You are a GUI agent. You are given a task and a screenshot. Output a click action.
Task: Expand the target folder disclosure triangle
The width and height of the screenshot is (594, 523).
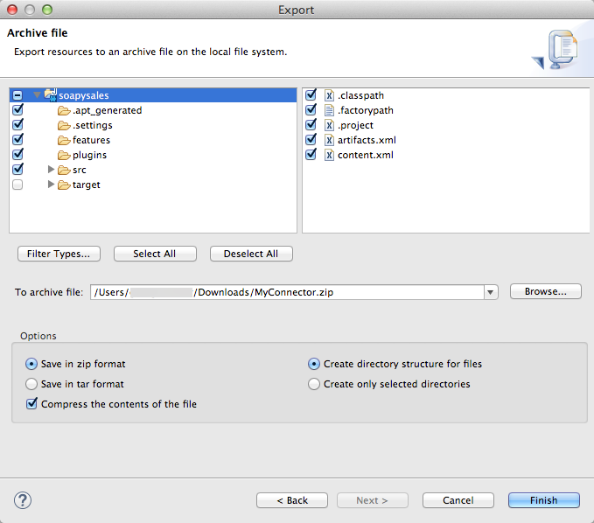pyautogui.click(x=52, y=185)
